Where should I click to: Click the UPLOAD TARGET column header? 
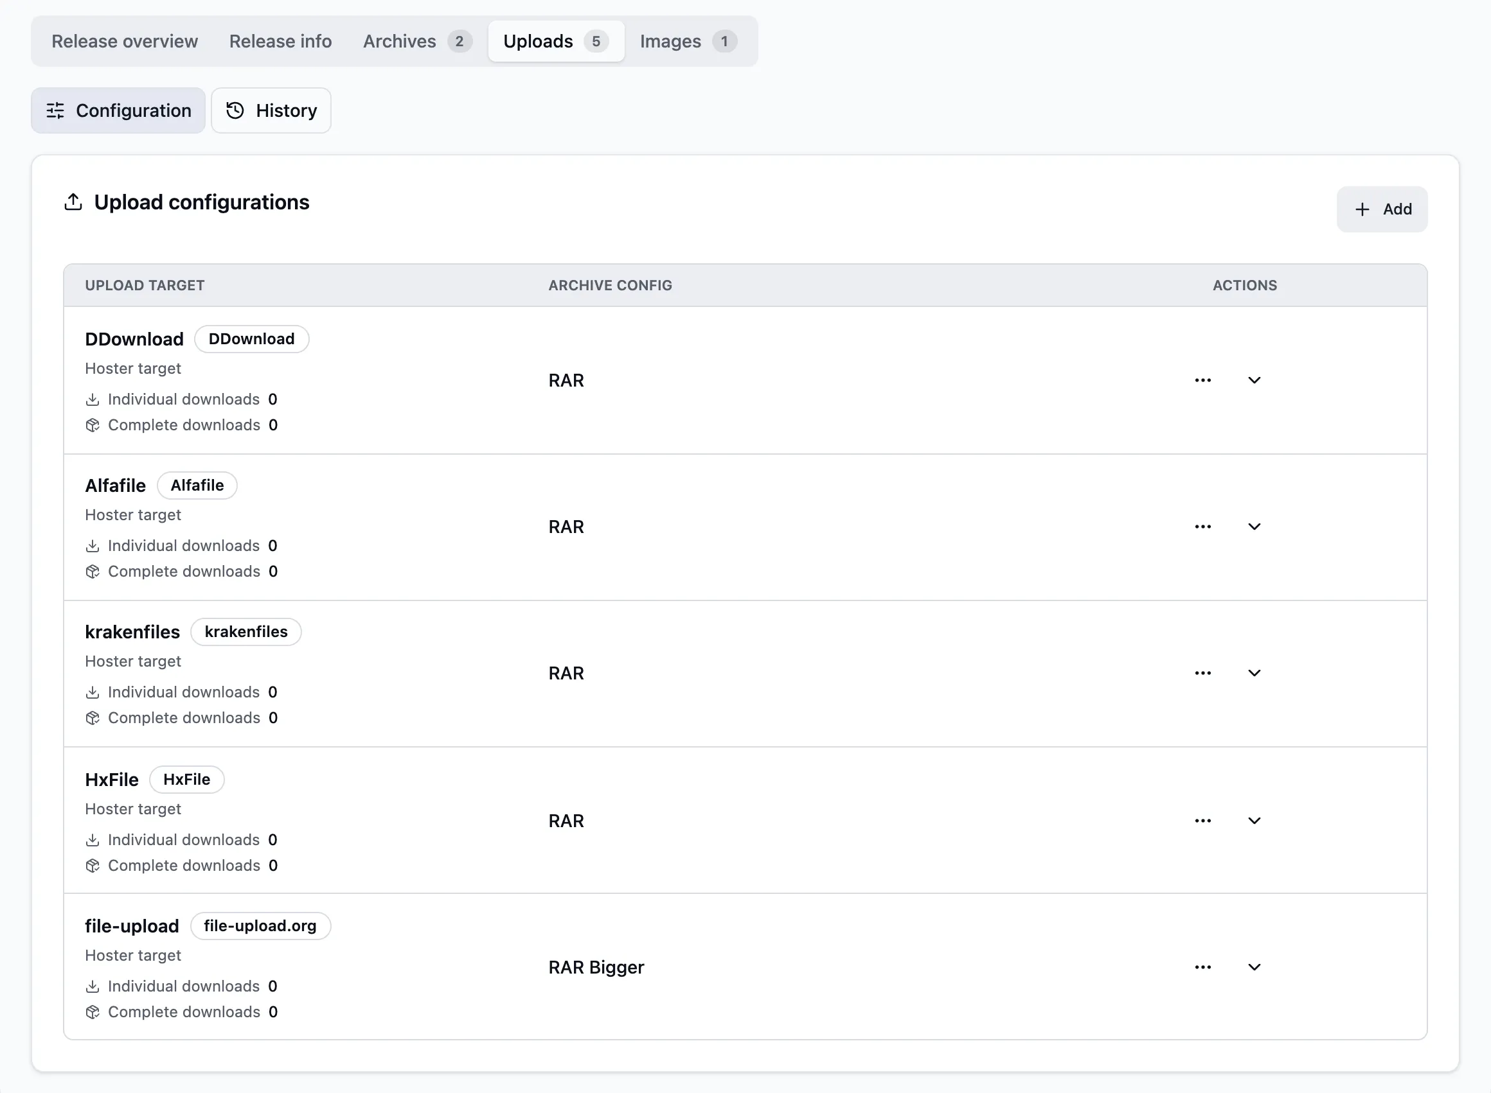tap(145, 285)
